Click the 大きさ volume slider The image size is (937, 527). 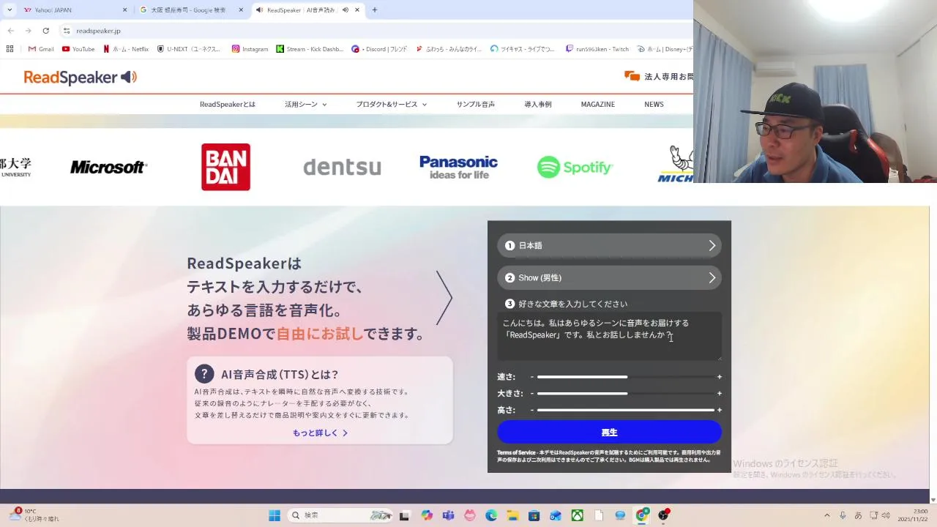(626, 394)
